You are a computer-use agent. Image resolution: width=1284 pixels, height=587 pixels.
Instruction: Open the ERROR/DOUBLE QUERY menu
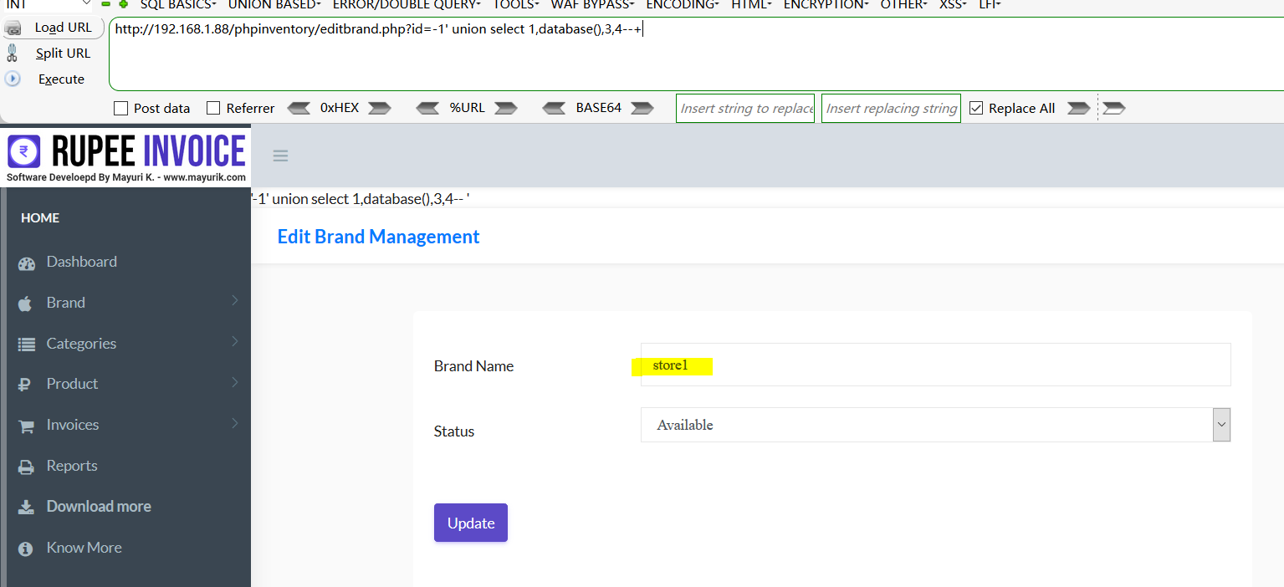407,4
